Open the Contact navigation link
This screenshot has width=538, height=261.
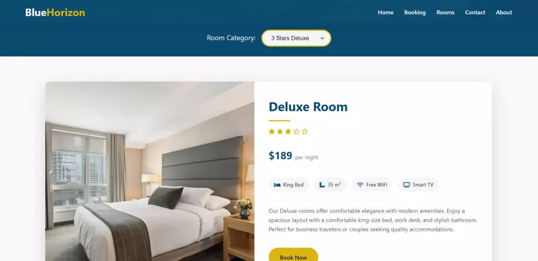pos(475,12)
